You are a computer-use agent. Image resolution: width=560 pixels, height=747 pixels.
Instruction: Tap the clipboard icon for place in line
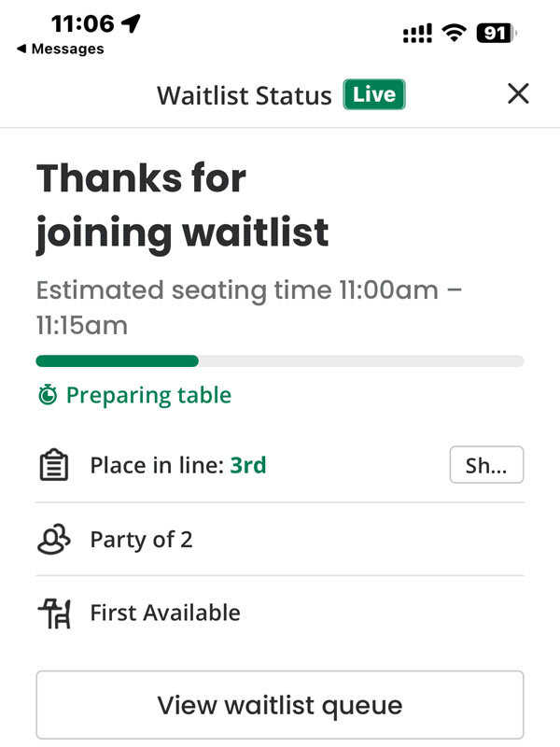coord(54,464)
